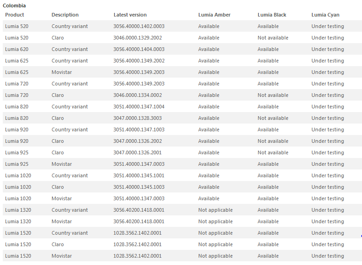Click the Lumia Cyan column header

click(325, 15)
